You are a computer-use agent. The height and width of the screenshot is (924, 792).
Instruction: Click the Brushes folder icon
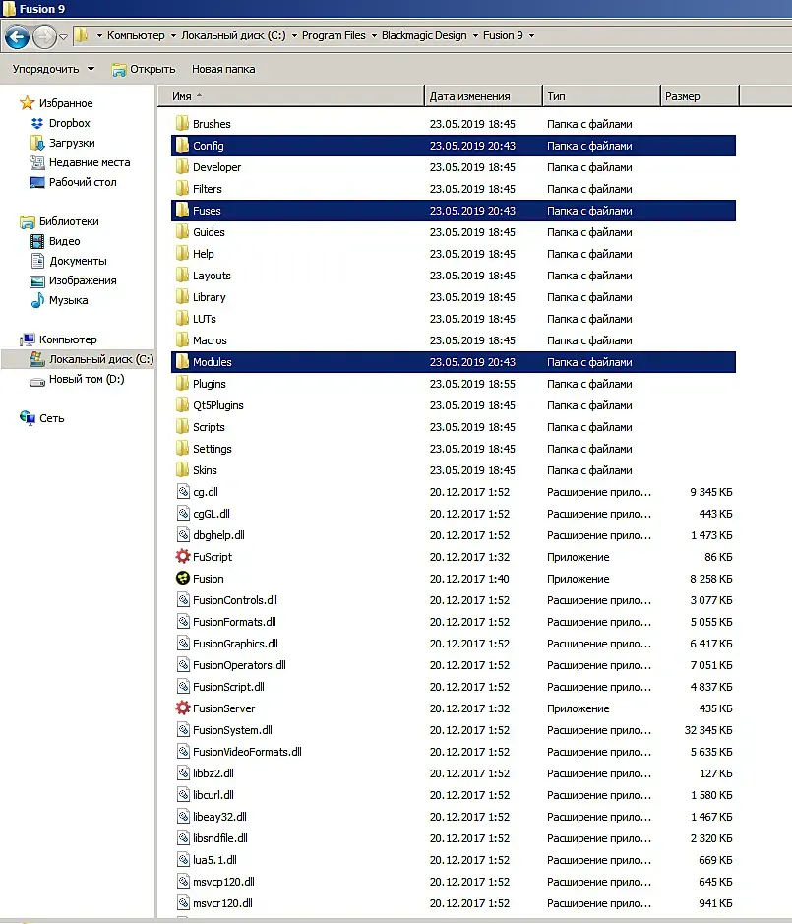(x=182, y=124)
